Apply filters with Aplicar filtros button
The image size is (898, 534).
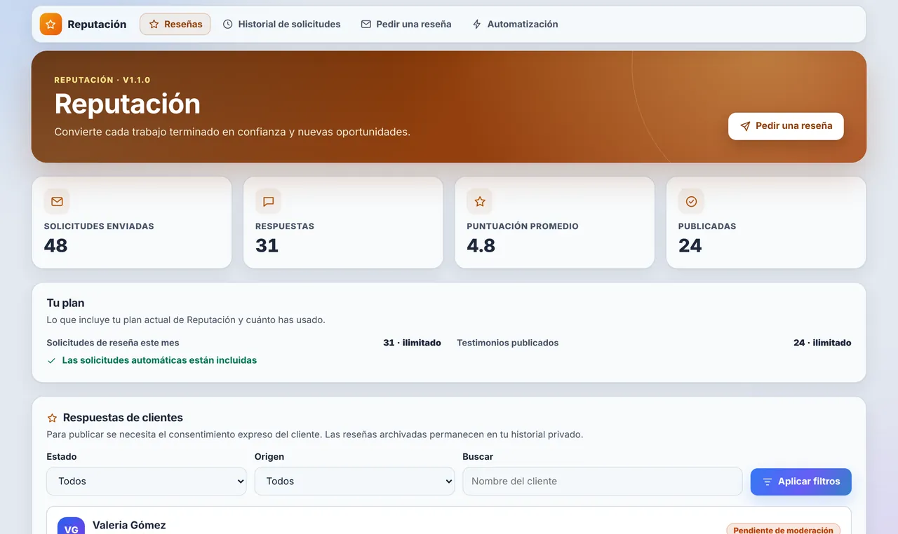801,481
